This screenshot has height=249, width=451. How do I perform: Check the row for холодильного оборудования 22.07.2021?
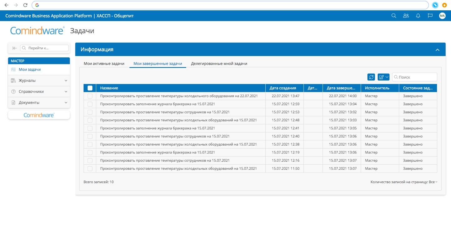[x=90, y=96]
